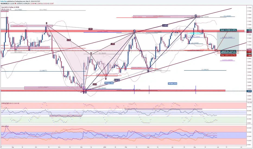The width and height of the screenshot is (253, 149).
Task: Click the Jun date on time axis
Action: (x=218, y=147)
